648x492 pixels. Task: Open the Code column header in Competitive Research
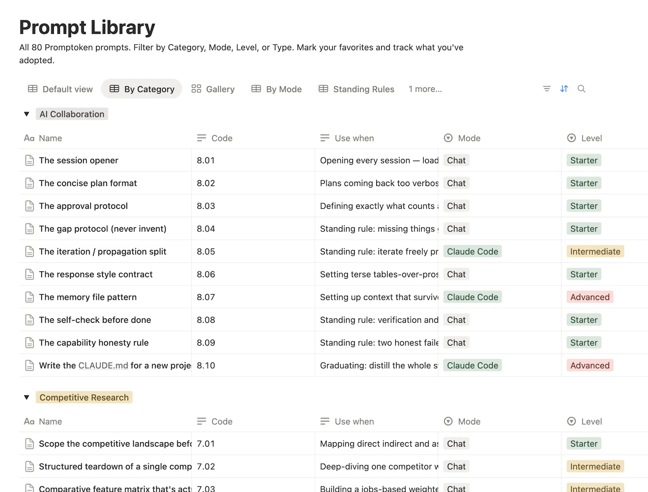point(215,421)
